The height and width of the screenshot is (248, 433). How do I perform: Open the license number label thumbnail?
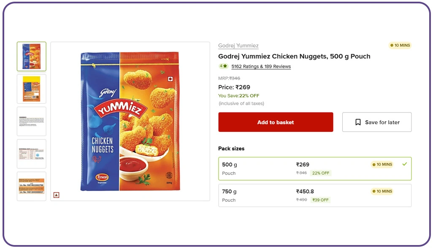pyautogui.click(x=32, y=186)
